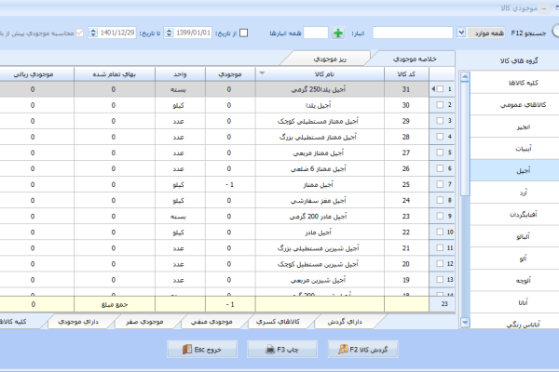The height and width of the screenshot is (372, 559).
Task: Click the آجیل مادر 200 گرمی name cell
Action: coord(320,217)
